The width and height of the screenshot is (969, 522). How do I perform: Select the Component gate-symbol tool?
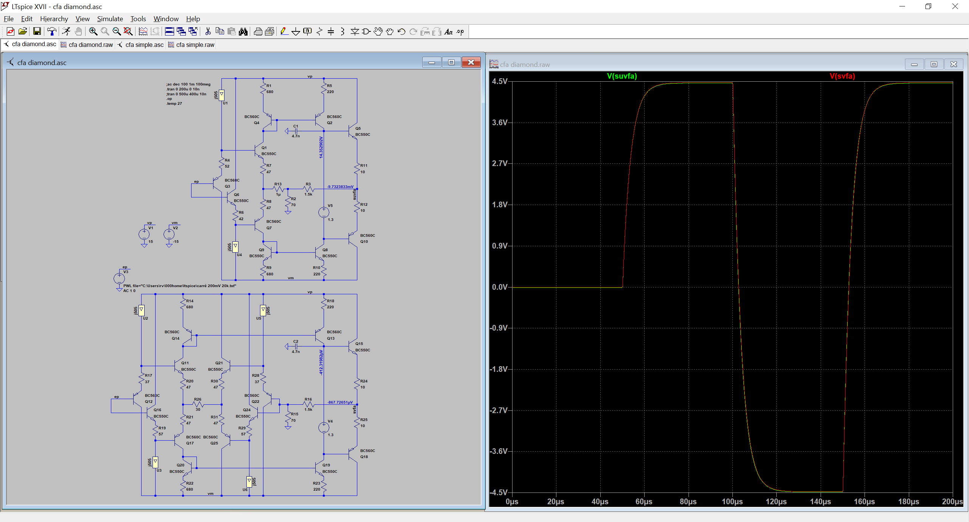366,32
